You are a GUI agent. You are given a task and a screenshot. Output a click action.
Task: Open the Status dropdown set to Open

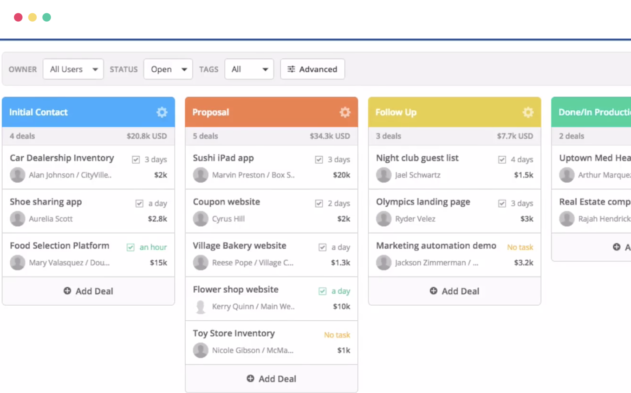[x=168, y=69]
